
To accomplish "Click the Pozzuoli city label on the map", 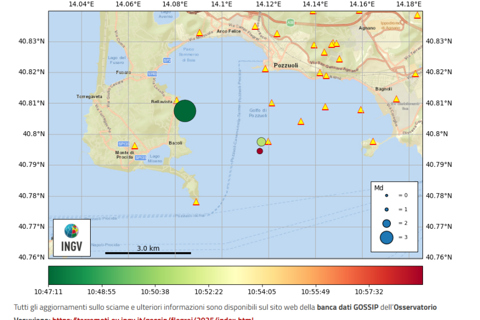I will pyautogui.click(x=286, y=66).
